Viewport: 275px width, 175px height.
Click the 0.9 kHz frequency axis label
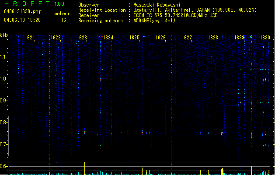3,101
